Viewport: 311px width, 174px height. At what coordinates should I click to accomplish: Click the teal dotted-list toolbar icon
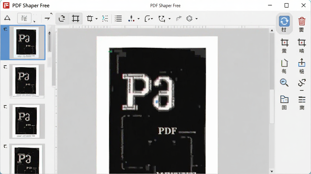(x=105, y=18)
